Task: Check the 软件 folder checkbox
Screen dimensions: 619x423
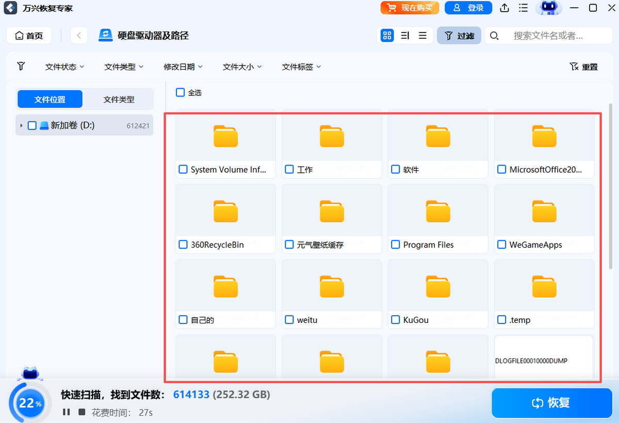Action: coord(395,169)
